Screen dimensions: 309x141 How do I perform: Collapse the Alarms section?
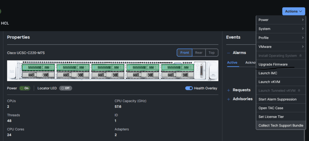[229, 53]
